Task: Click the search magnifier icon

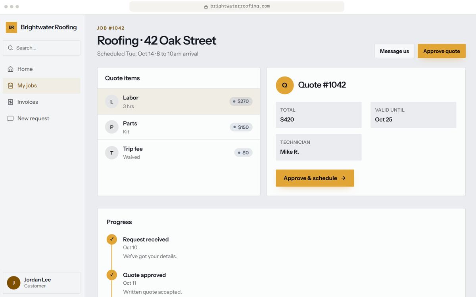Action: click(11, 48)
